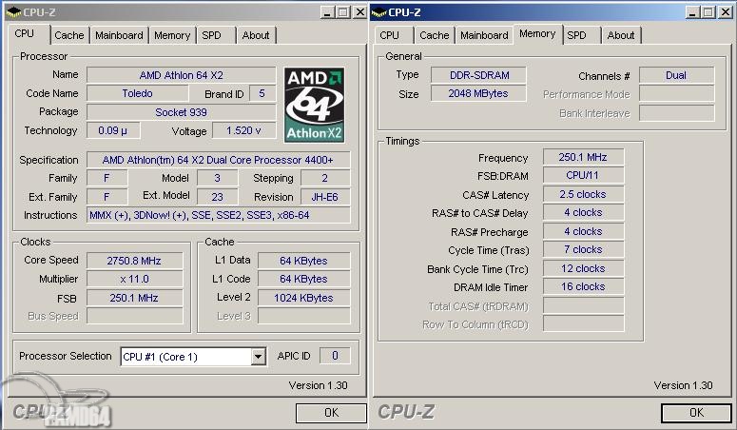The image size is (737, 430).
Task: Open Mainboard tab in right CPU-Z window
Action: (484, 35)
